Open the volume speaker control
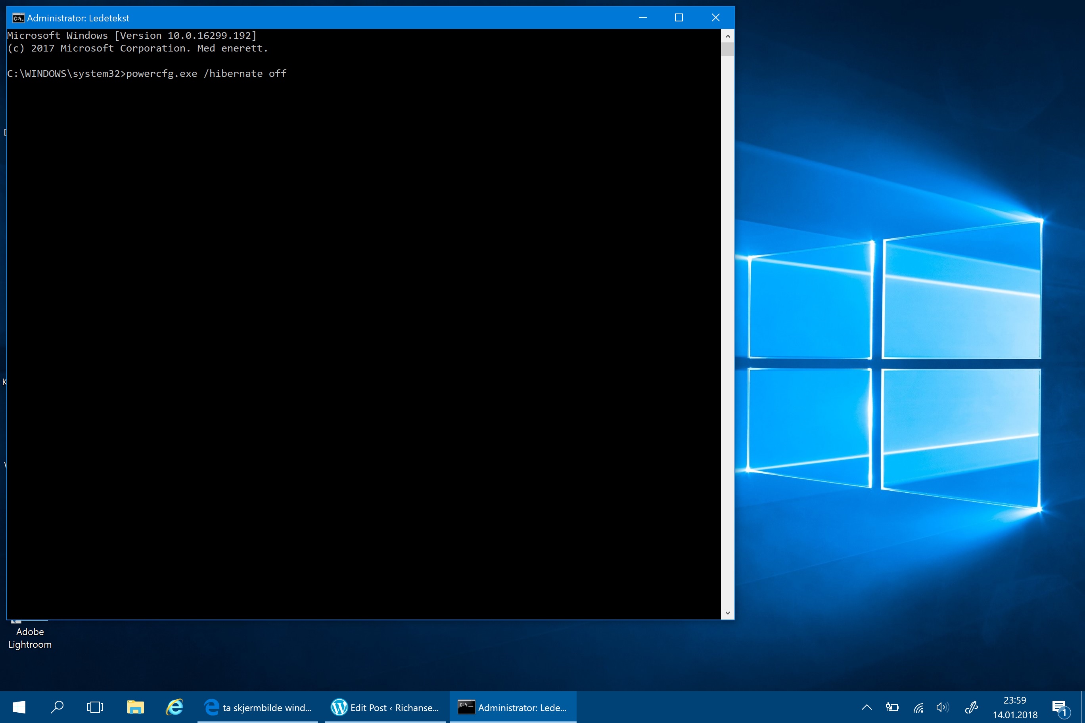Viewport: 1085px width, 723px height. pyautogui.click(x=943, y=707)
